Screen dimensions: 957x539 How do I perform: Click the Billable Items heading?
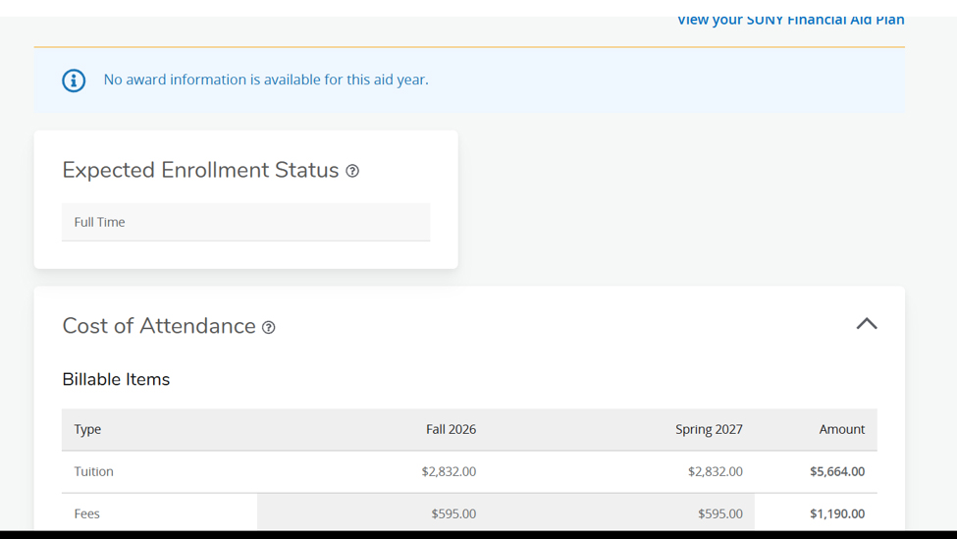116,379
